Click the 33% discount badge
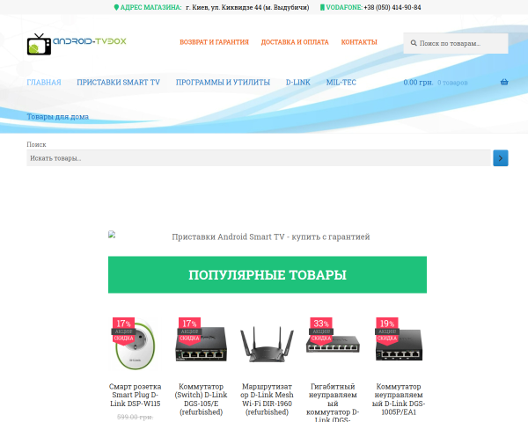The image size is (528, 422). pyautogui.click(x=321, y=331)
